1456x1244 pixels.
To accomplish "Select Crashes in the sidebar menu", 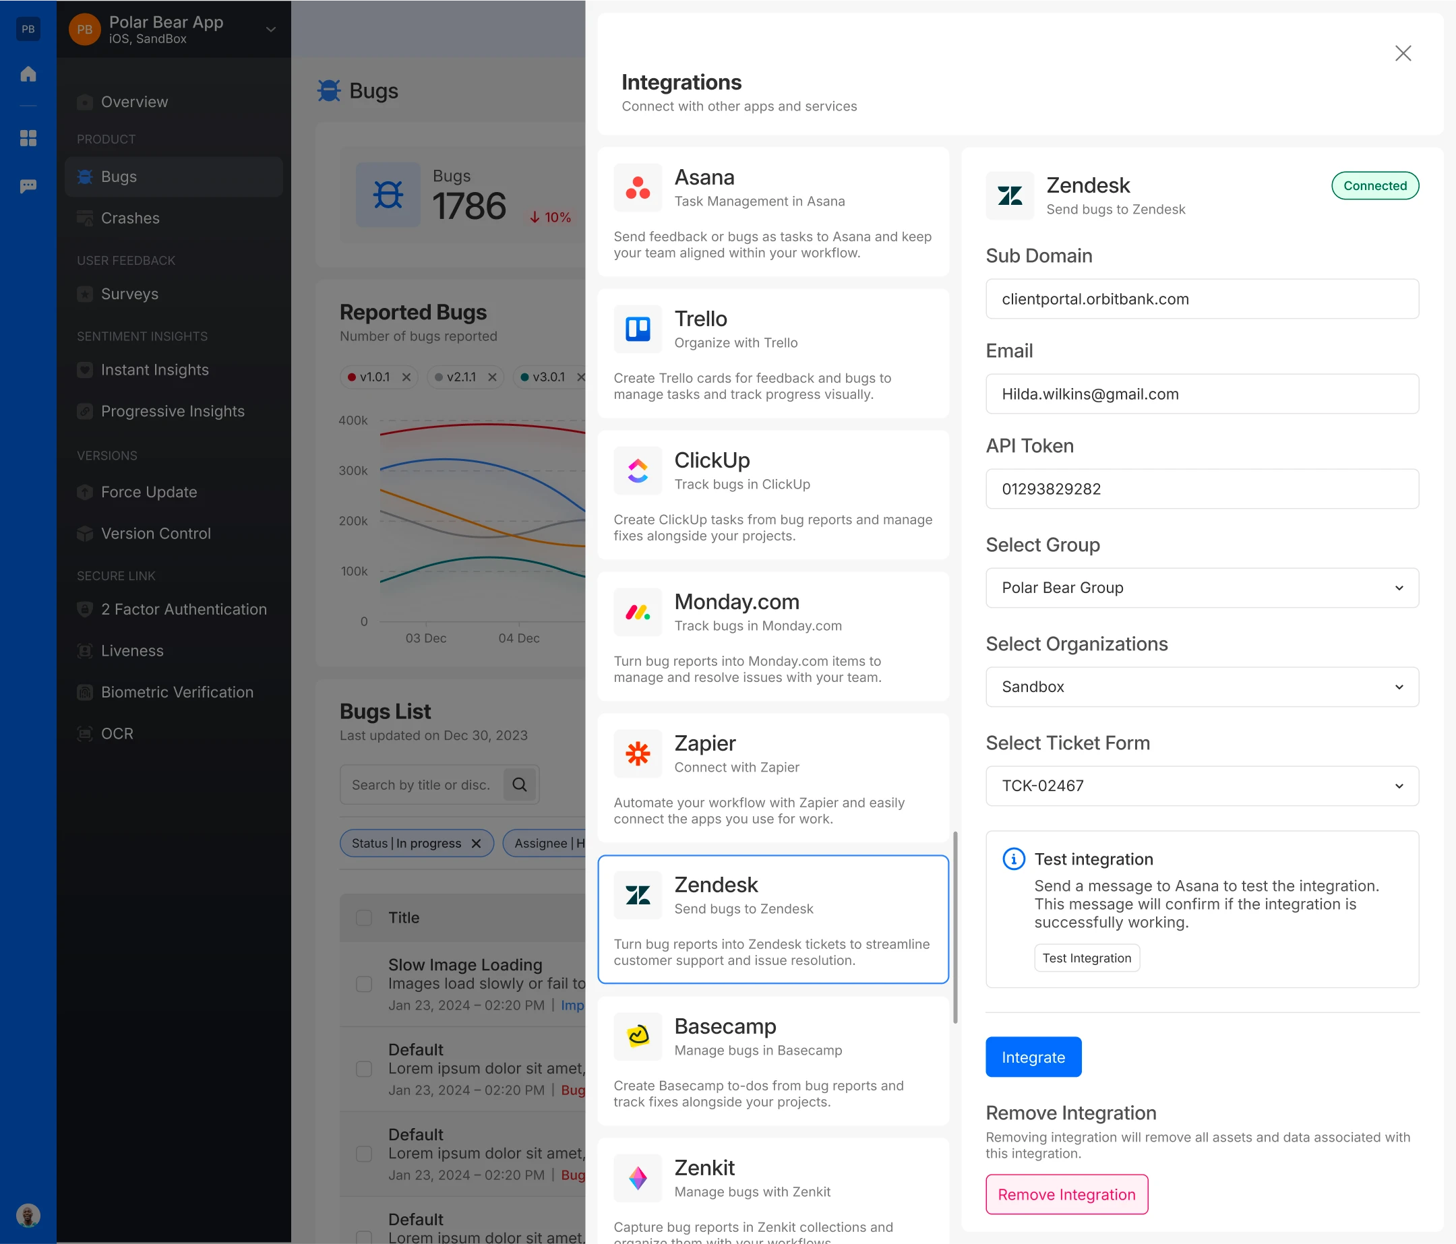I will point(130,218).
